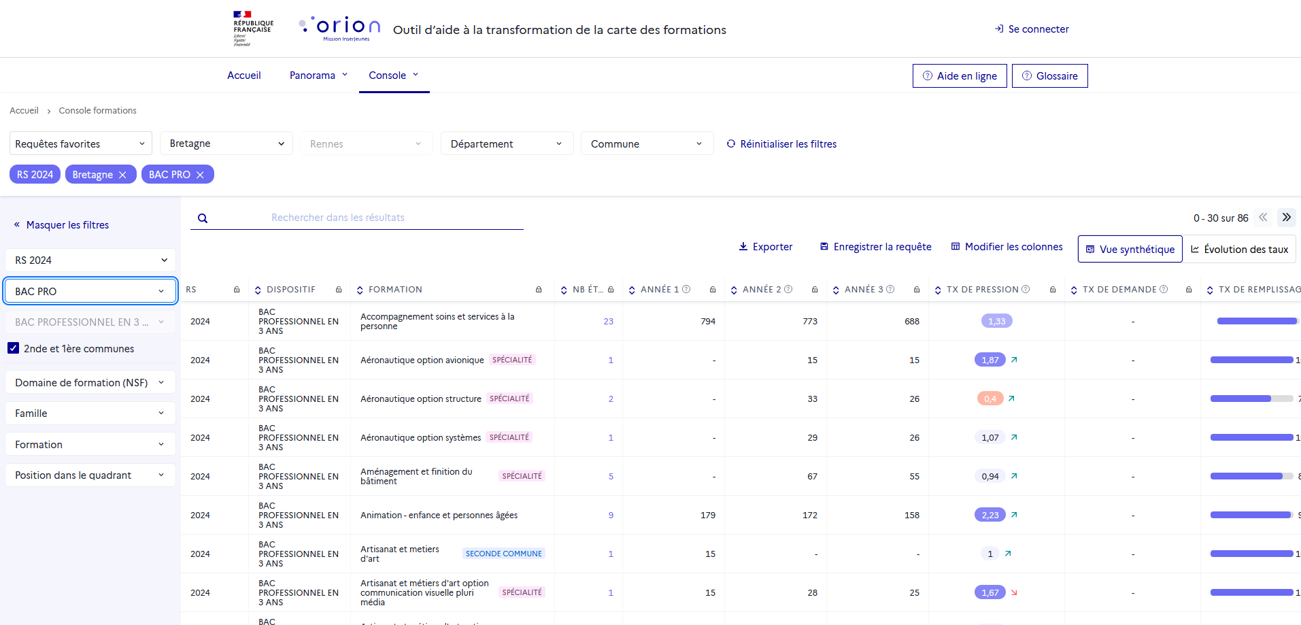Open the Panorama menu
1301x625 pixels.
318,75
